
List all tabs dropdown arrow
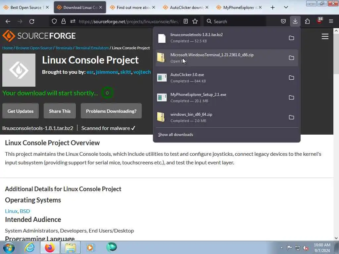(286, 7)
